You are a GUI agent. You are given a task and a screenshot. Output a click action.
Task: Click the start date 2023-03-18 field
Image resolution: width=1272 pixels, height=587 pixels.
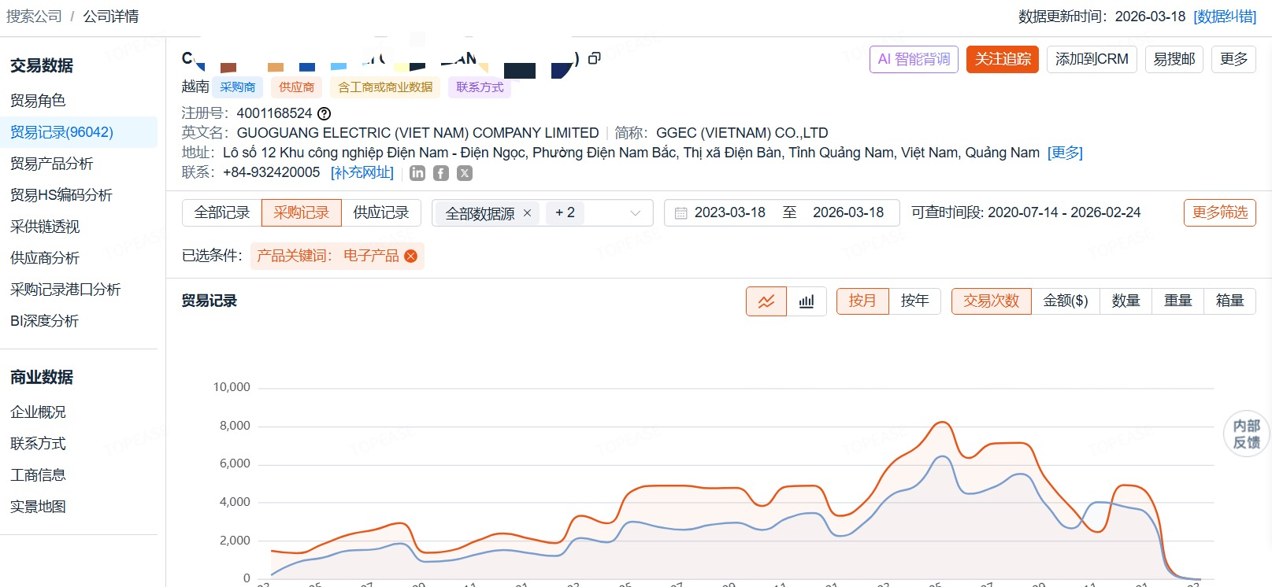(x=729, y=213)
